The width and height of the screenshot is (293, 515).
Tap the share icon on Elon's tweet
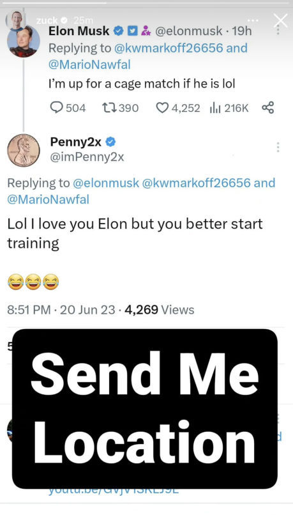[x=267, y=108]
